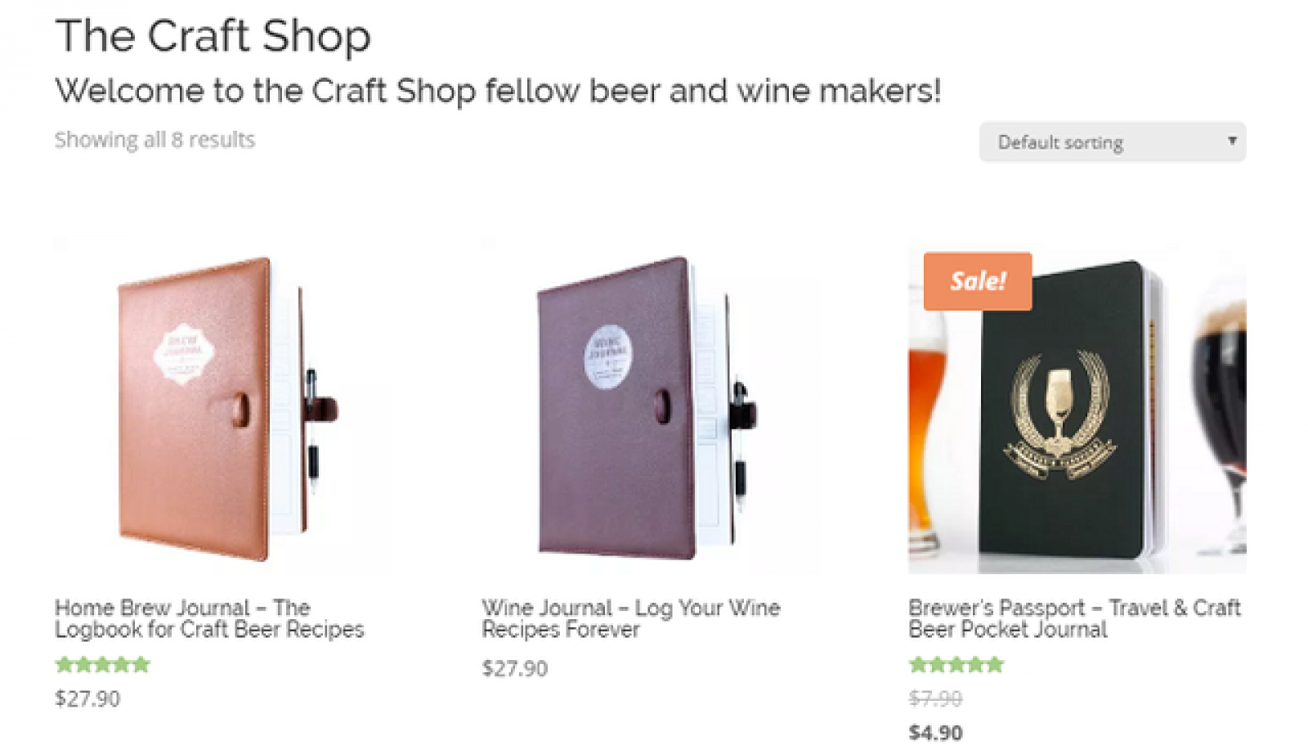This screenshot has width=1308, height=754.
Task: Click the five-star rating under Brewer's Passport
Action: pos(956,664)
